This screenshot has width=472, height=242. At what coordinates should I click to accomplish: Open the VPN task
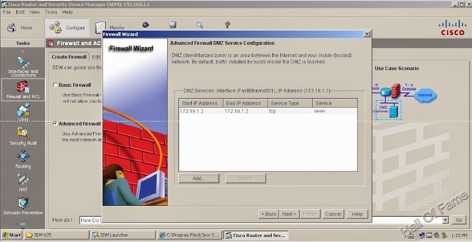23,113
